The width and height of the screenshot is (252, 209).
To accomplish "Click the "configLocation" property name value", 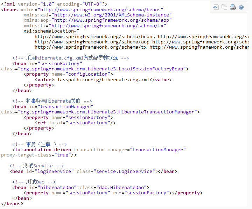I will coord(88,74).
